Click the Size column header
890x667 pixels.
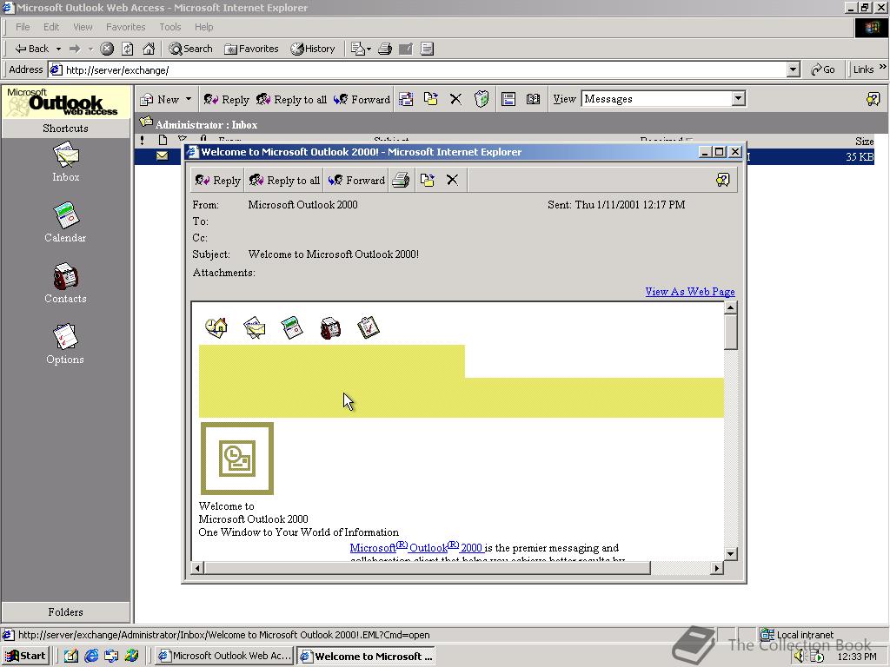coord(864,142)
